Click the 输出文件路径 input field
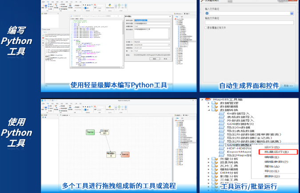The image size is (300, 193). [249, 23]
